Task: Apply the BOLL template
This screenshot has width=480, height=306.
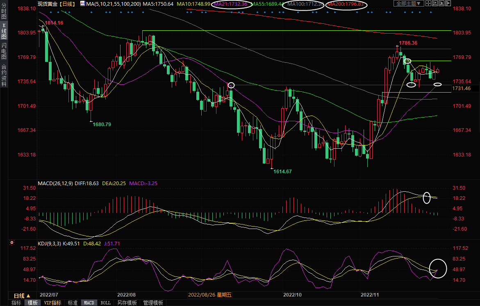Action: coord(105,303)
